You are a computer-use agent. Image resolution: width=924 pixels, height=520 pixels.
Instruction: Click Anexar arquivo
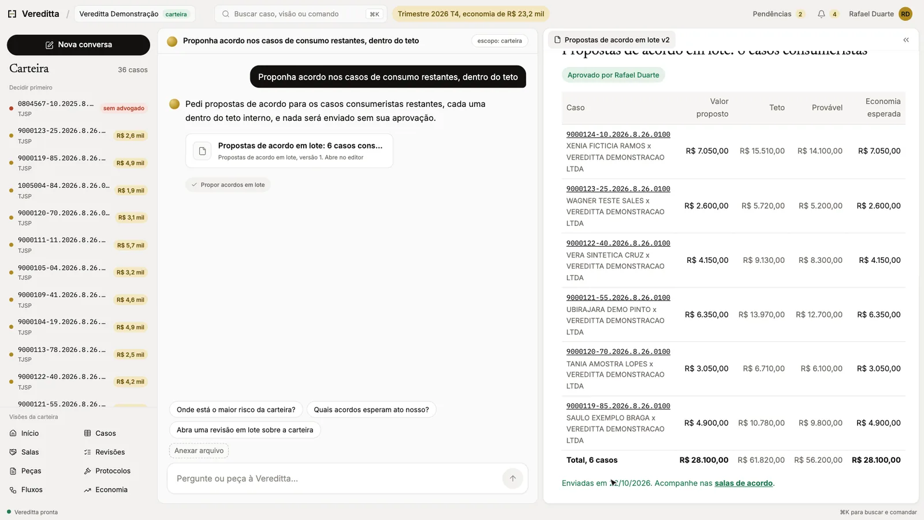click(199, 451)
